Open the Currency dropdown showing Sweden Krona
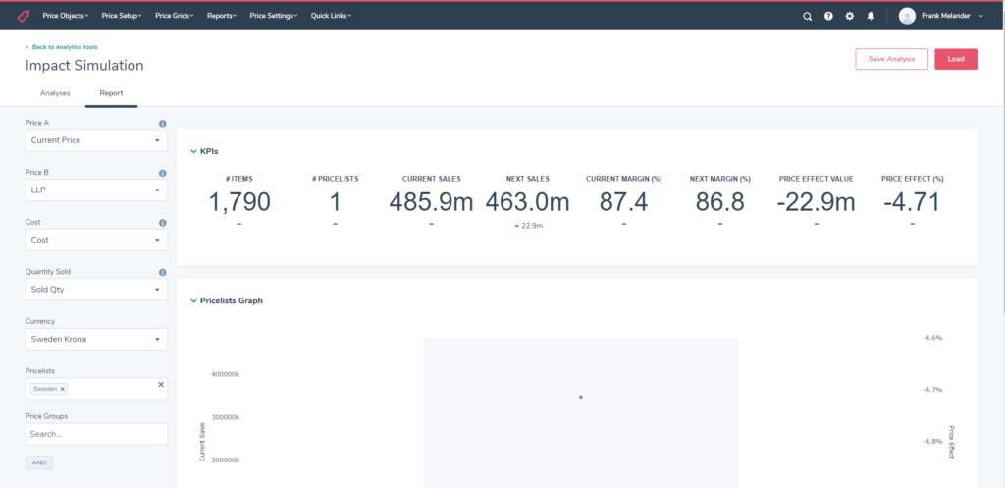The height and width of the screenshot is (488, 1005). (96, 339)
